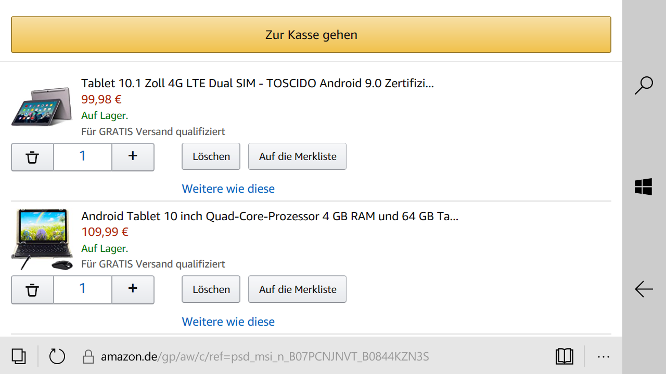Image resolution: width=666 pixels, height=374 pixels.
Task: Remove TOSCIDO tablet via trash icon
Action: click(x=32, y=157)
